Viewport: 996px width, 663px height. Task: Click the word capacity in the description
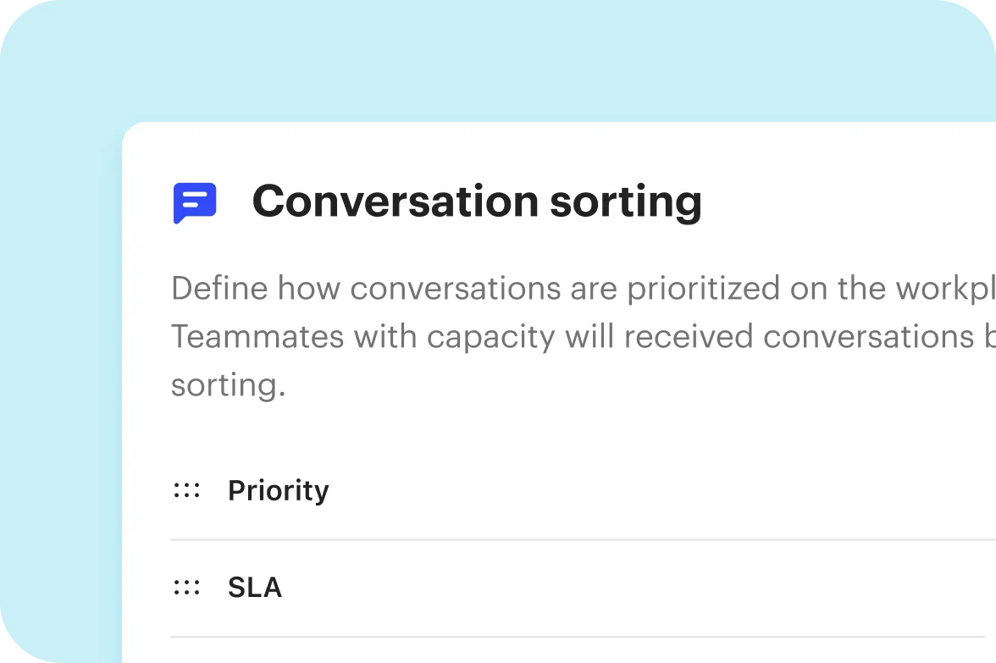[x=491, y=338]
